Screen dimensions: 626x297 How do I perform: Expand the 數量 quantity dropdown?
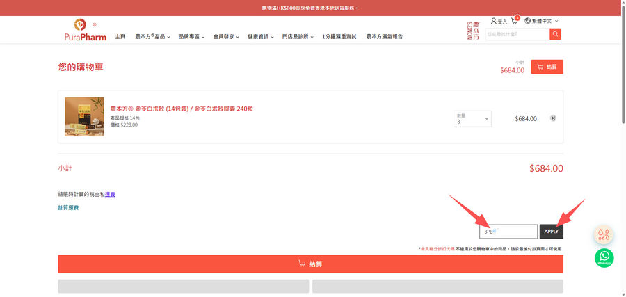472,119
